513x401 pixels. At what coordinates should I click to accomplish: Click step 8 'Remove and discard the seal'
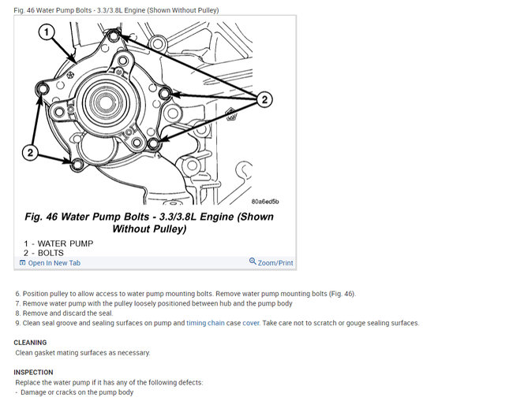pos(64,314)
